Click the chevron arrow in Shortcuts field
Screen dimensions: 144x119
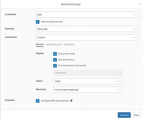[x=120, y=90]
